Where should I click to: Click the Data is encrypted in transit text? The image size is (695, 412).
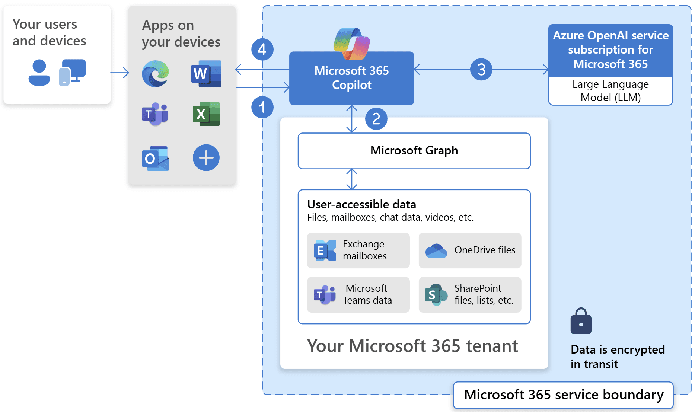coord(618,357)
